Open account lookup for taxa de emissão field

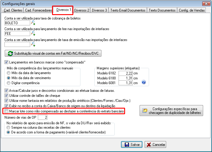coord(33,44)
